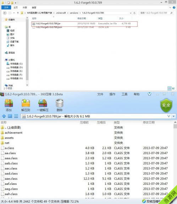Select 音乐 library in sidebar
This screenshot has width=177, height=204.
(11, 45)
